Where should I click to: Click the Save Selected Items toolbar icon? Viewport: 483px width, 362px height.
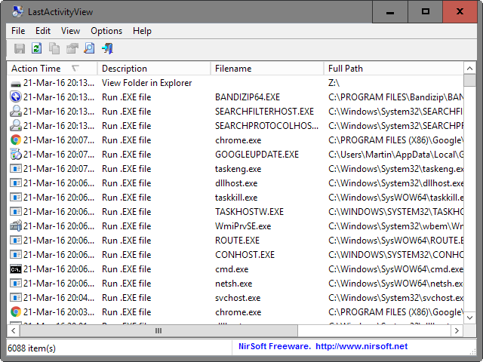click(x=20, y=48)
